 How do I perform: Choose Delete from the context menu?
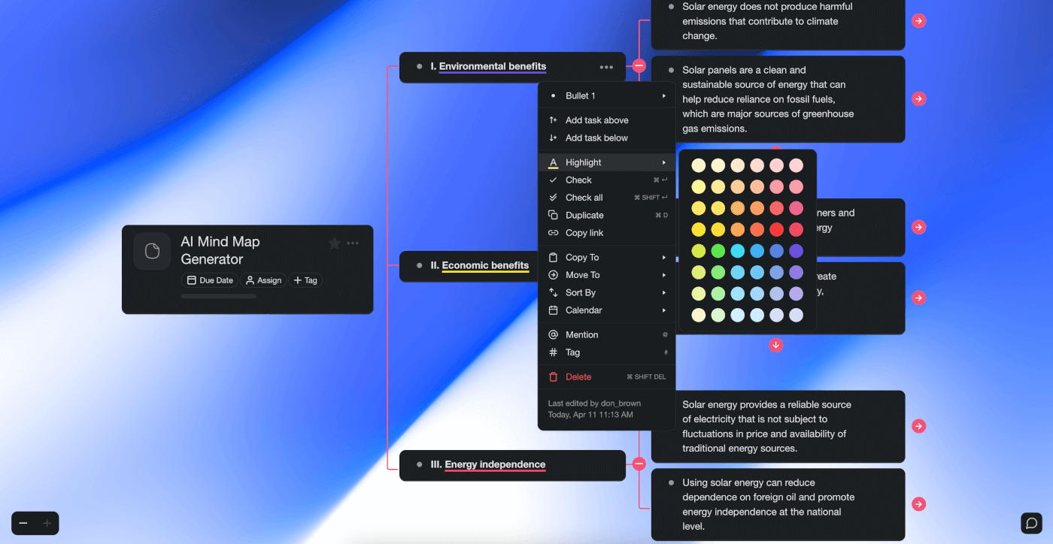578,376
